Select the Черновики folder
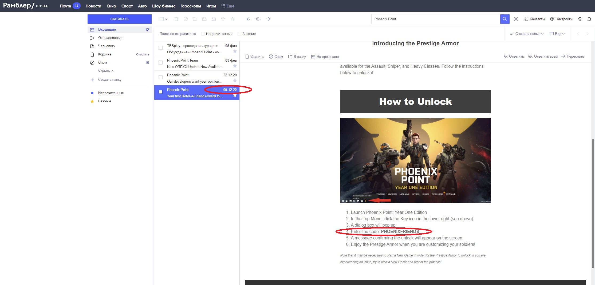 pyautogui.click(x=120, y=46)
